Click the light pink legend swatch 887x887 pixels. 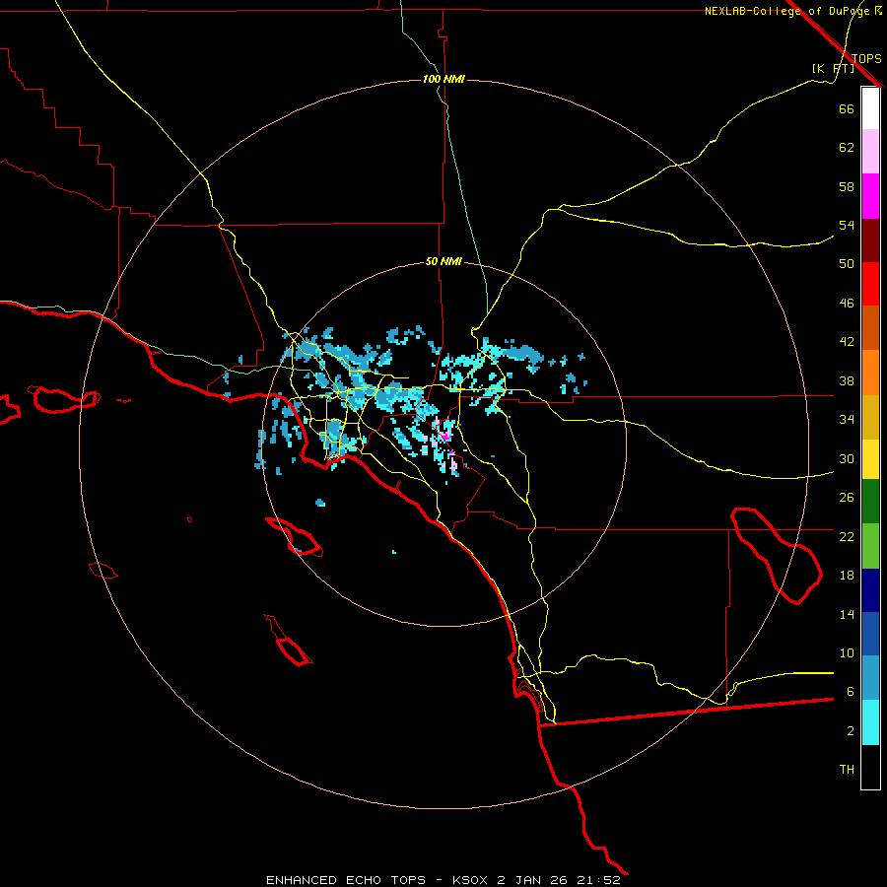(870, 152)
